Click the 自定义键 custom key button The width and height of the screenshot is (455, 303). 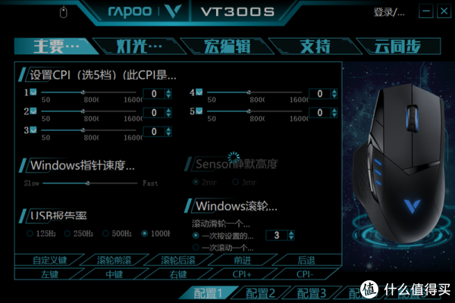pyautogui.click(x=49, y=260)
